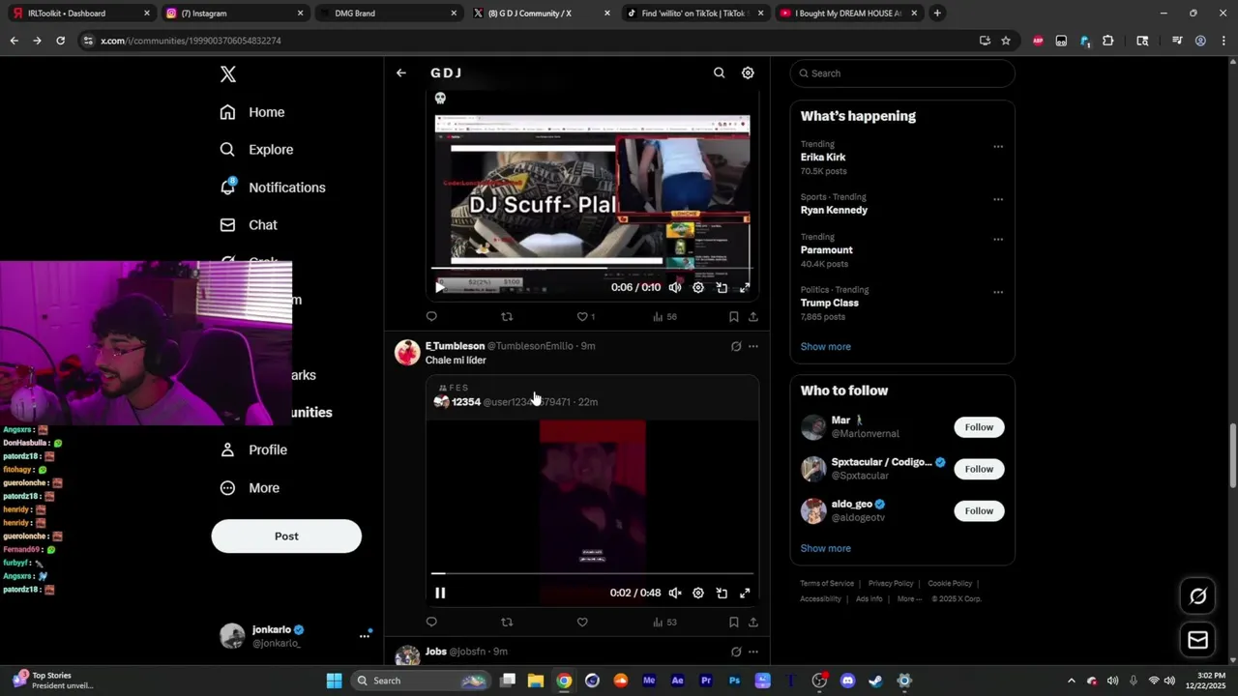Screen dimensions: 1238x696
Task: Open settings gear on 0:48 video
Action: pyautogui.click(x=698, y=593)
